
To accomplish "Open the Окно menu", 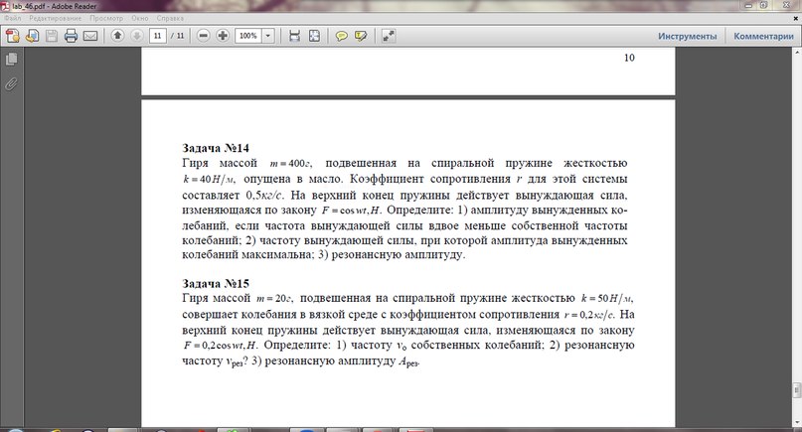I will [140, 18].
